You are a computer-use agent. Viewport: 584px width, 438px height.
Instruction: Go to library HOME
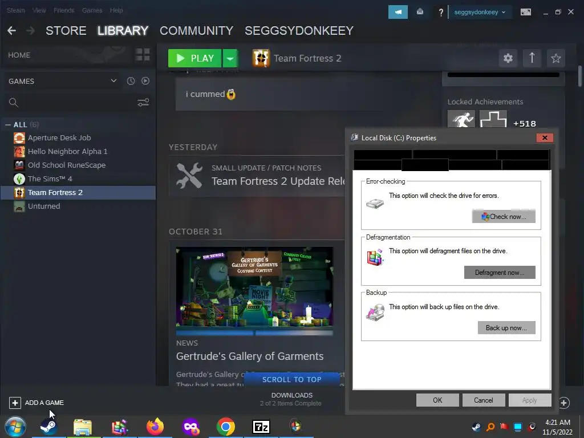tap(19, 55)
